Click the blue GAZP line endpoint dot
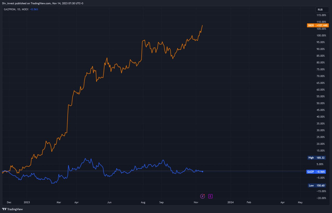This screenshot has width=332, height=213. click(202, 172)
